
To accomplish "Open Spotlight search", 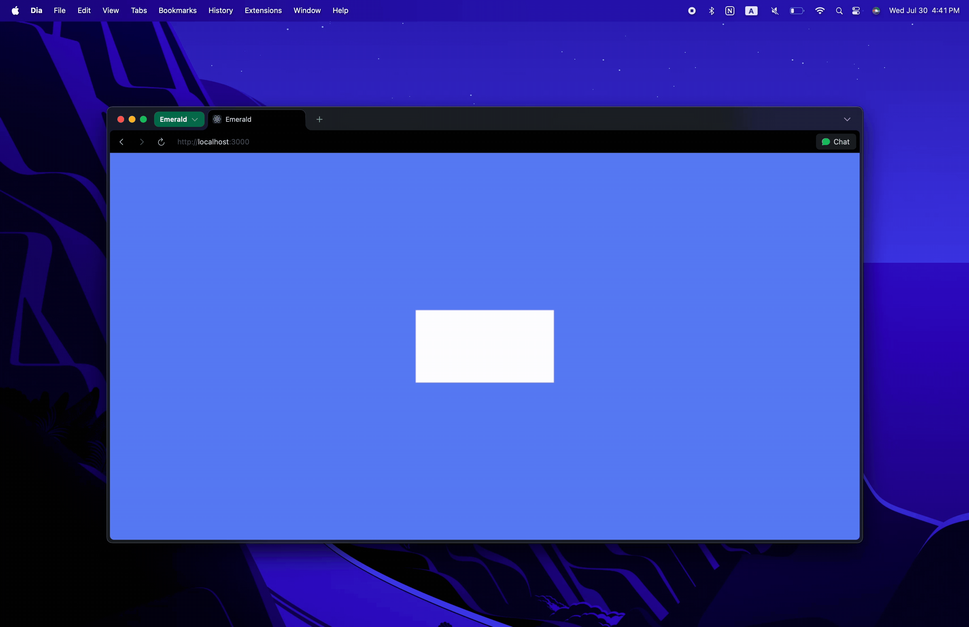I will click(839, 11).
